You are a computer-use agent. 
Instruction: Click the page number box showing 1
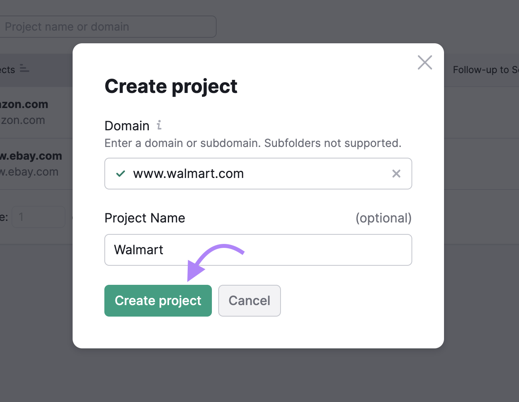(x=38, y=216)
